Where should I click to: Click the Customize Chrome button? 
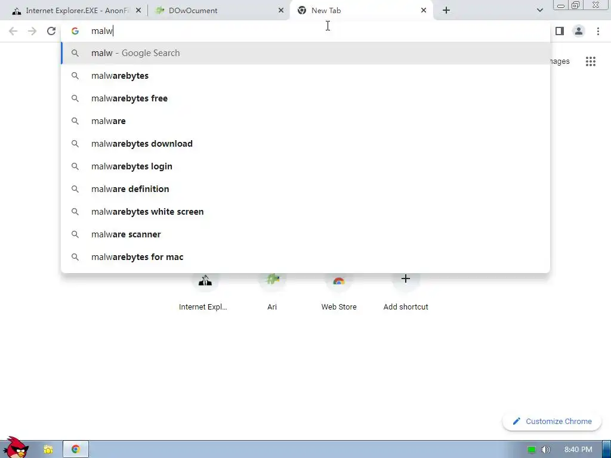coord(552,422)
